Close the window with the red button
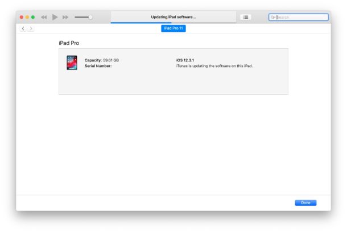 22,17
